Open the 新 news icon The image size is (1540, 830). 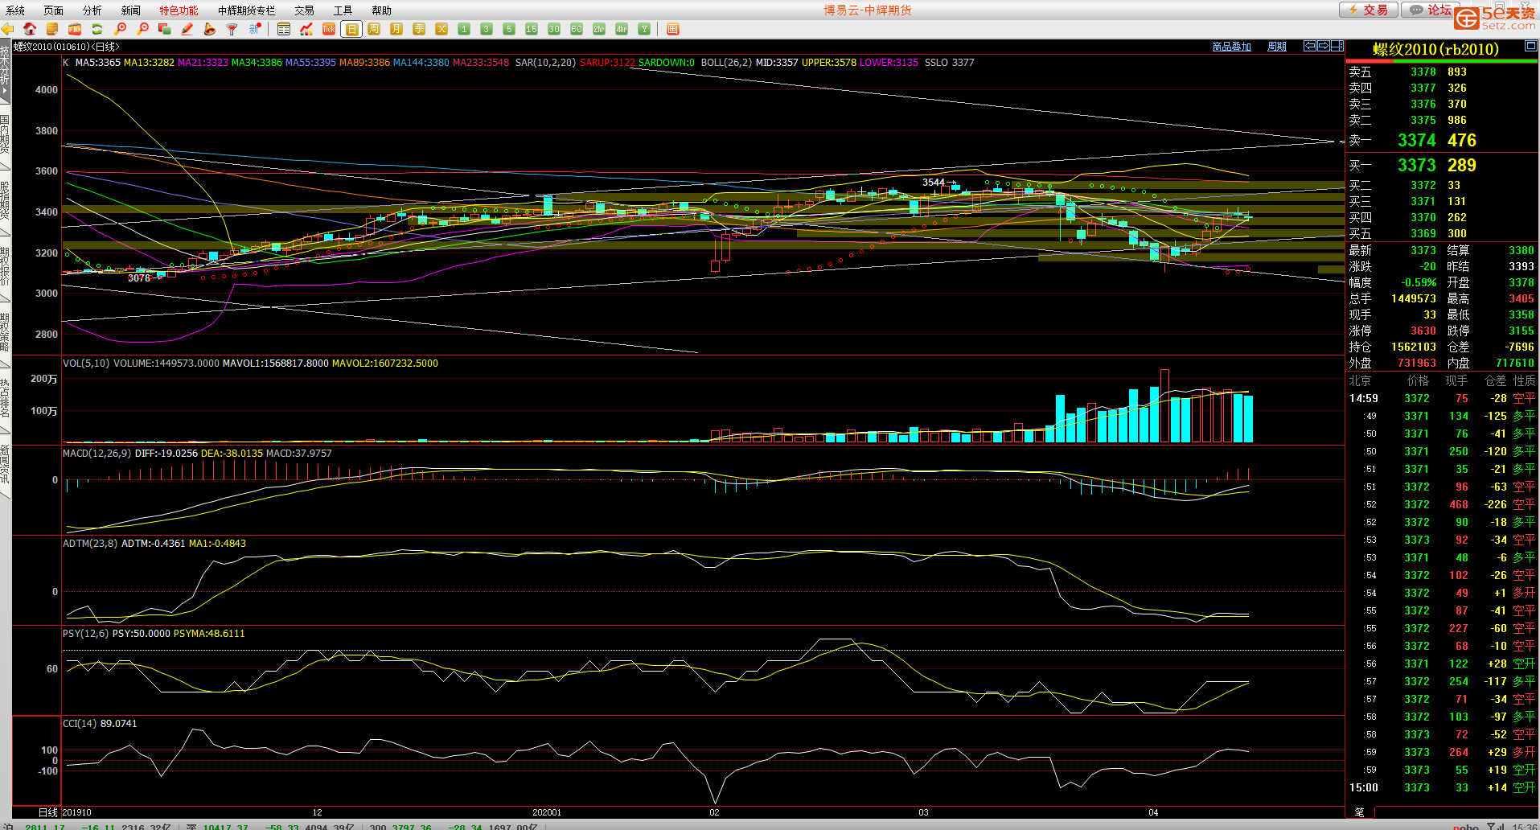(254, 29)
